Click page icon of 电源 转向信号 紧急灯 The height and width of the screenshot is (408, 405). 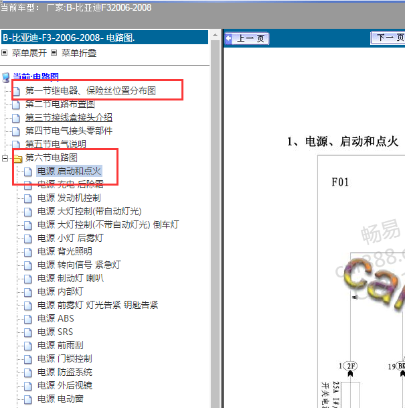point(28,266)
